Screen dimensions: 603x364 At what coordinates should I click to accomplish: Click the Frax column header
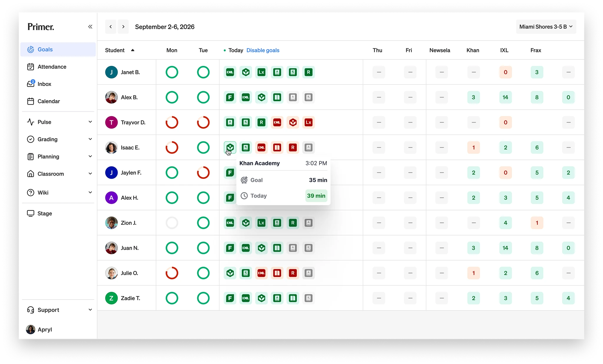(536, 50)
